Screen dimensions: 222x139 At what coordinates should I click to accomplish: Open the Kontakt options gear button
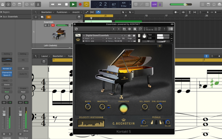pos(129,29)
